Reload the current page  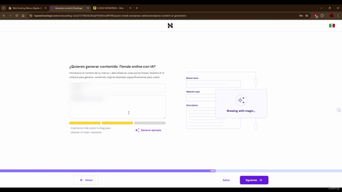coord(17,15)
